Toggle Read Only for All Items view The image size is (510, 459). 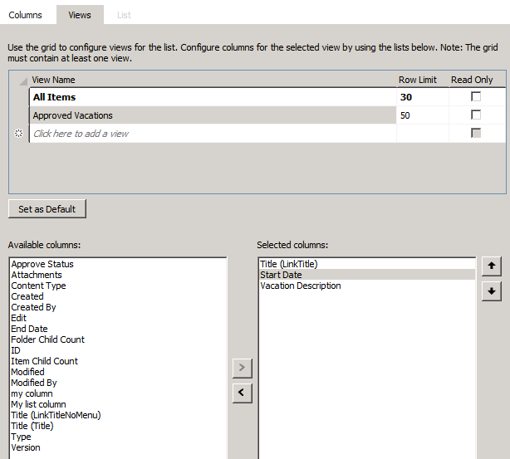(476, 97)
